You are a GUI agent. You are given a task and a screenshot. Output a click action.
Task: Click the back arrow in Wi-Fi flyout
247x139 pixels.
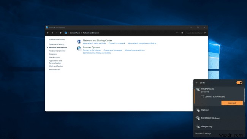pyautogui.click(x=196, y=82)
